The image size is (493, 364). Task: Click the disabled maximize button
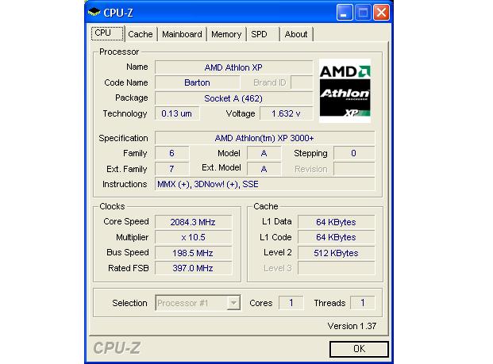[363, 13]
